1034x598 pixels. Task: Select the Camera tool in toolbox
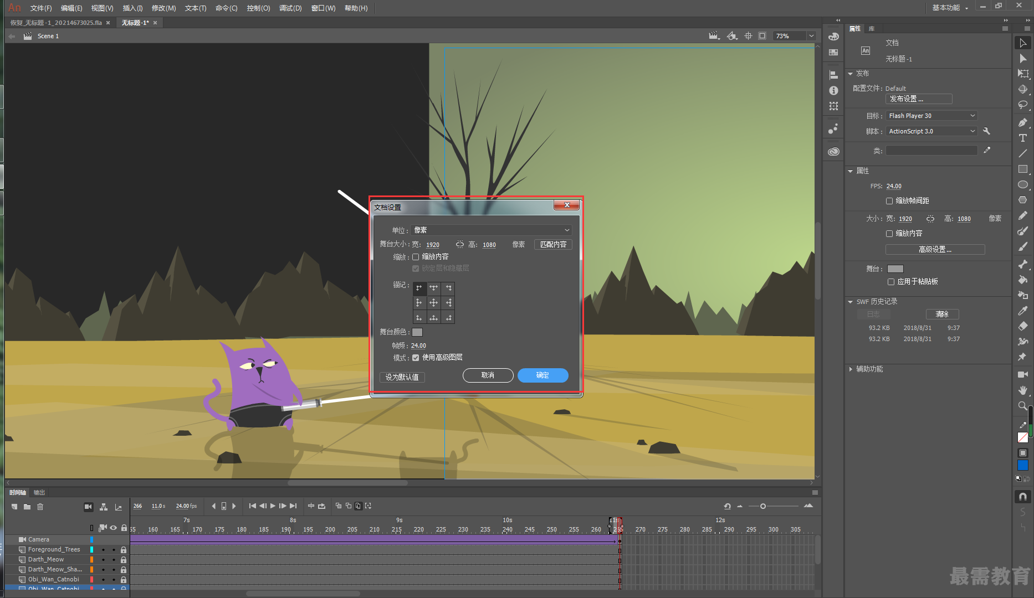pyautogui.click(x=1023, y=375)
